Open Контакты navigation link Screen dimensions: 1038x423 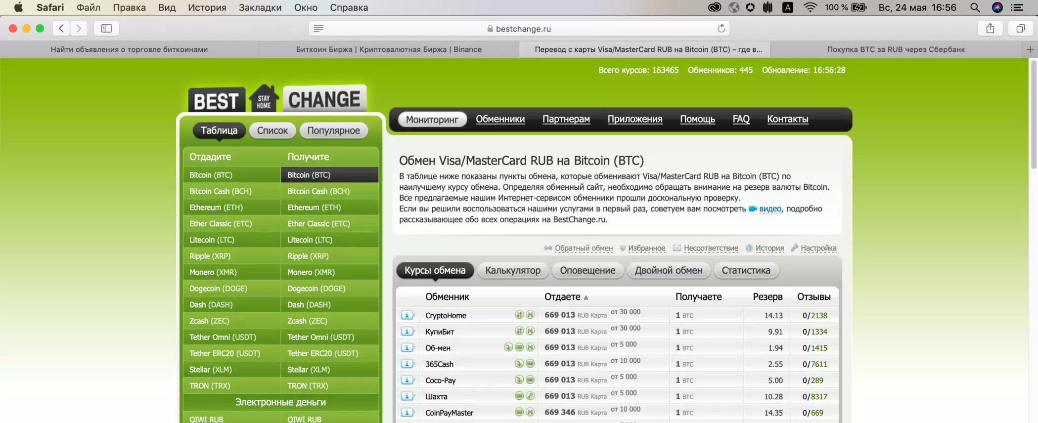788,119
